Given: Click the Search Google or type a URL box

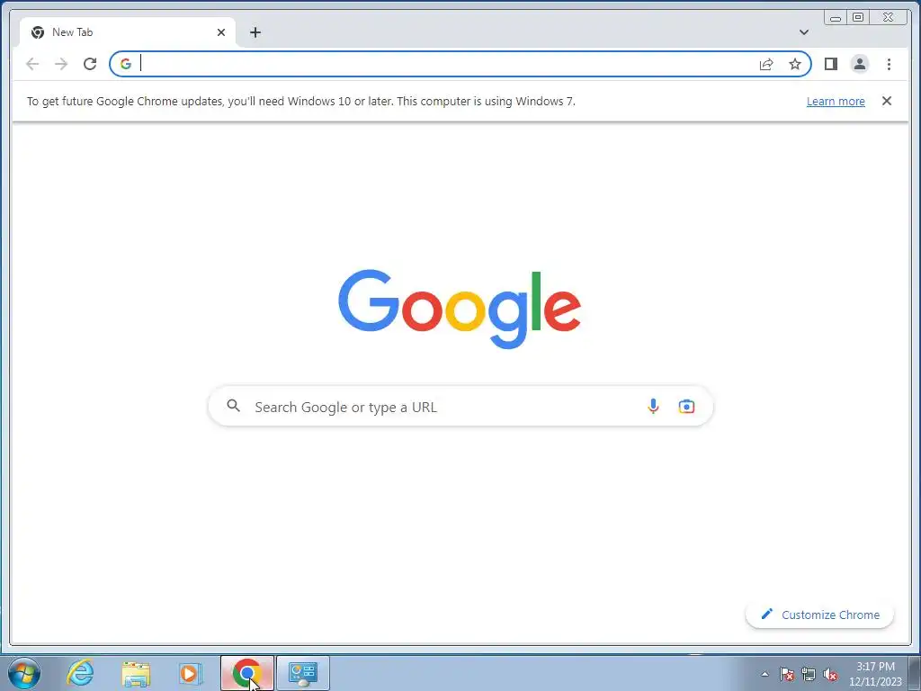Looking at the screenshot, I should pyautogui.click(x=460, y=406).
